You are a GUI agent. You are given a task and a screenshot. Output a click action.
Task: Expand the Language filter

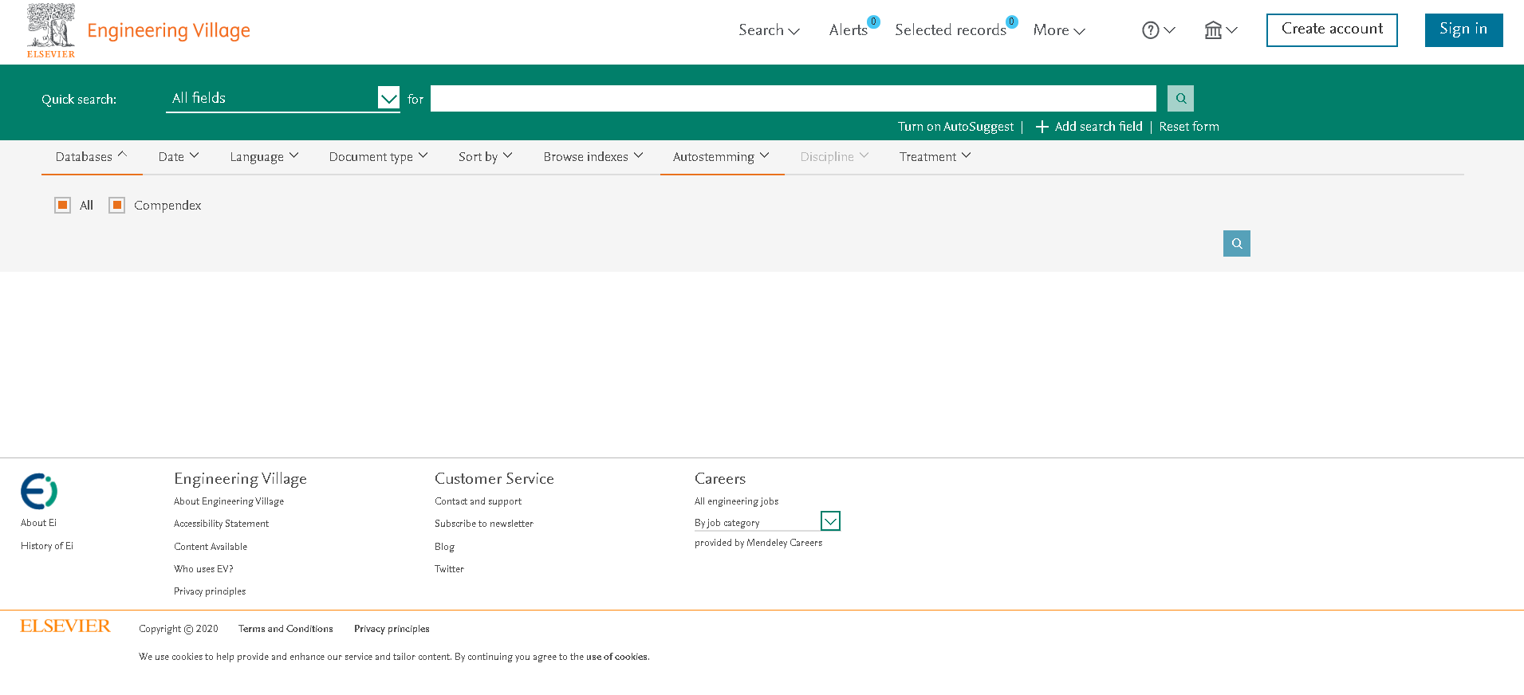[x=264, y=157]
